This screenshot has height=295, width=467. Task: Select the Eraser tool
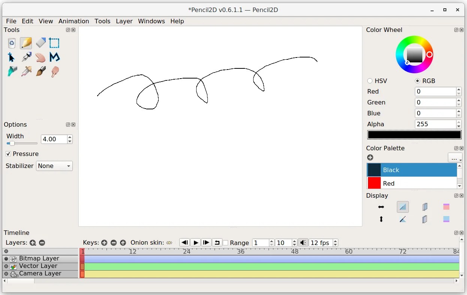click(x=41, y=42)
